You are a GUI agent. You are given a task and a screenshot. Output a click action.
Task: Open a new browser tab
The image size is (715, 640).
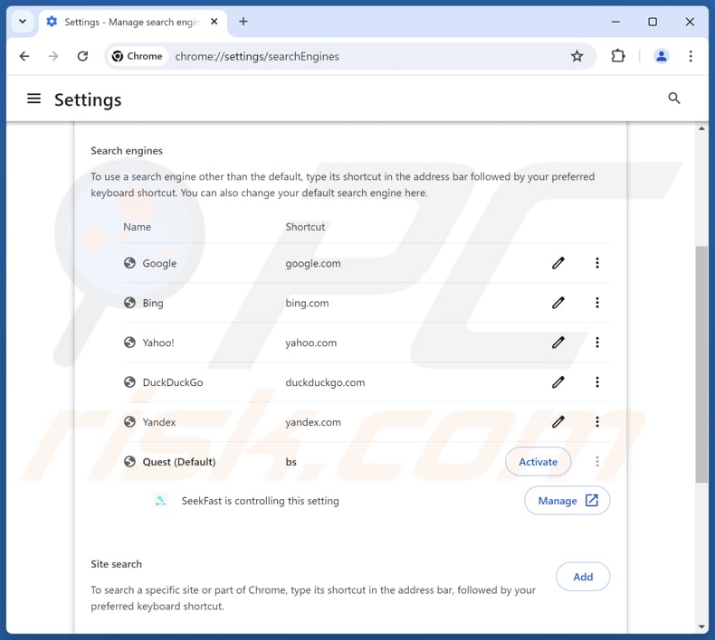(243, 22)
